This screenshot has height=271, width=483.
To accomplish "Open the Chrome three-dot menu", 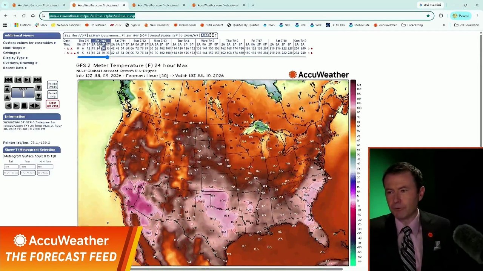I will pyautogui.click(x=477, y=16).
